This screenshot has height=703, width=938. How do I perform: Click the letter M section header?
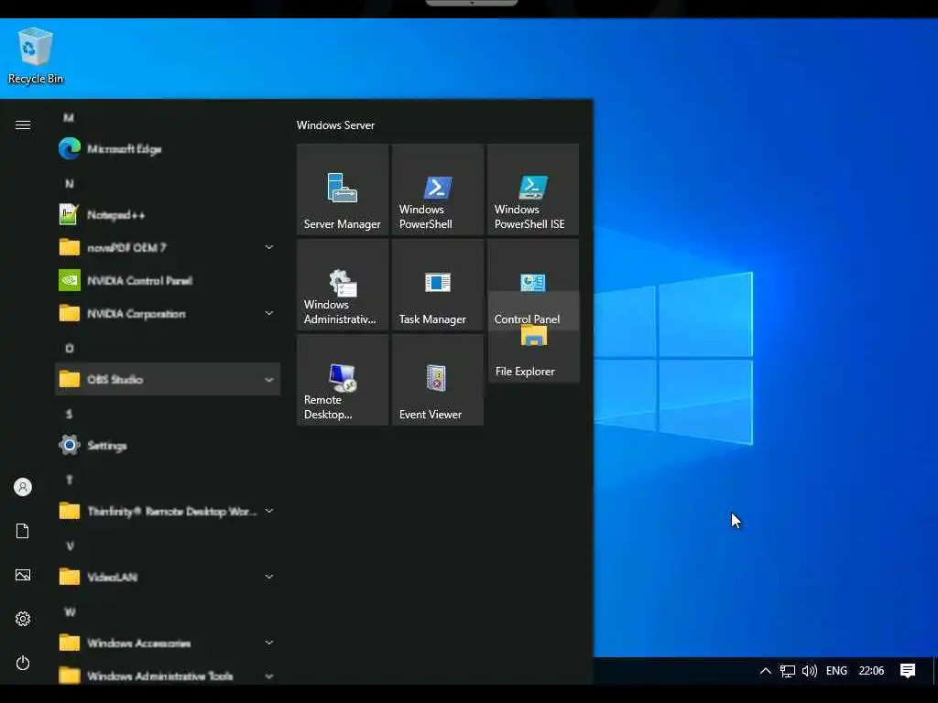click(x=69, y=118)
